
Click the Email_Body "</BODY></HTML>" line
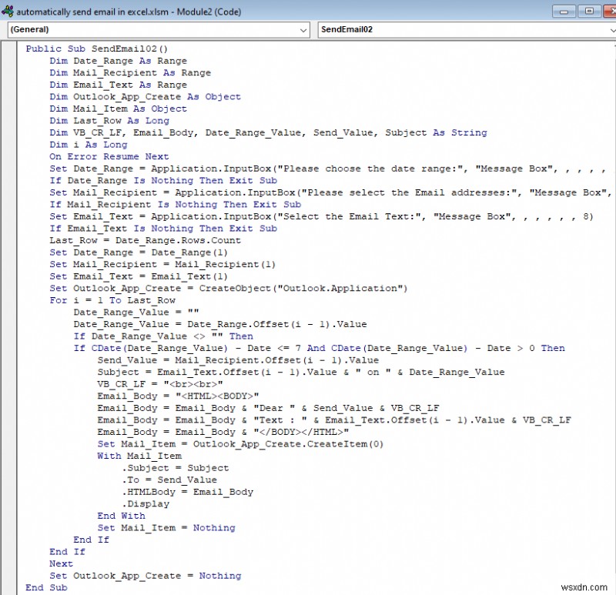click(x=223, y=432)
